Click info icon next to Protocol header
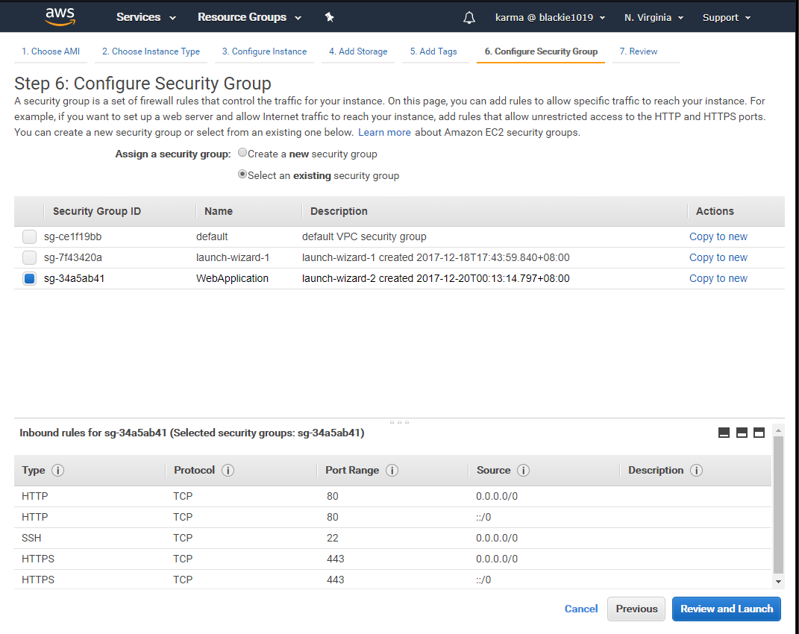 click(x=228, y=471)
